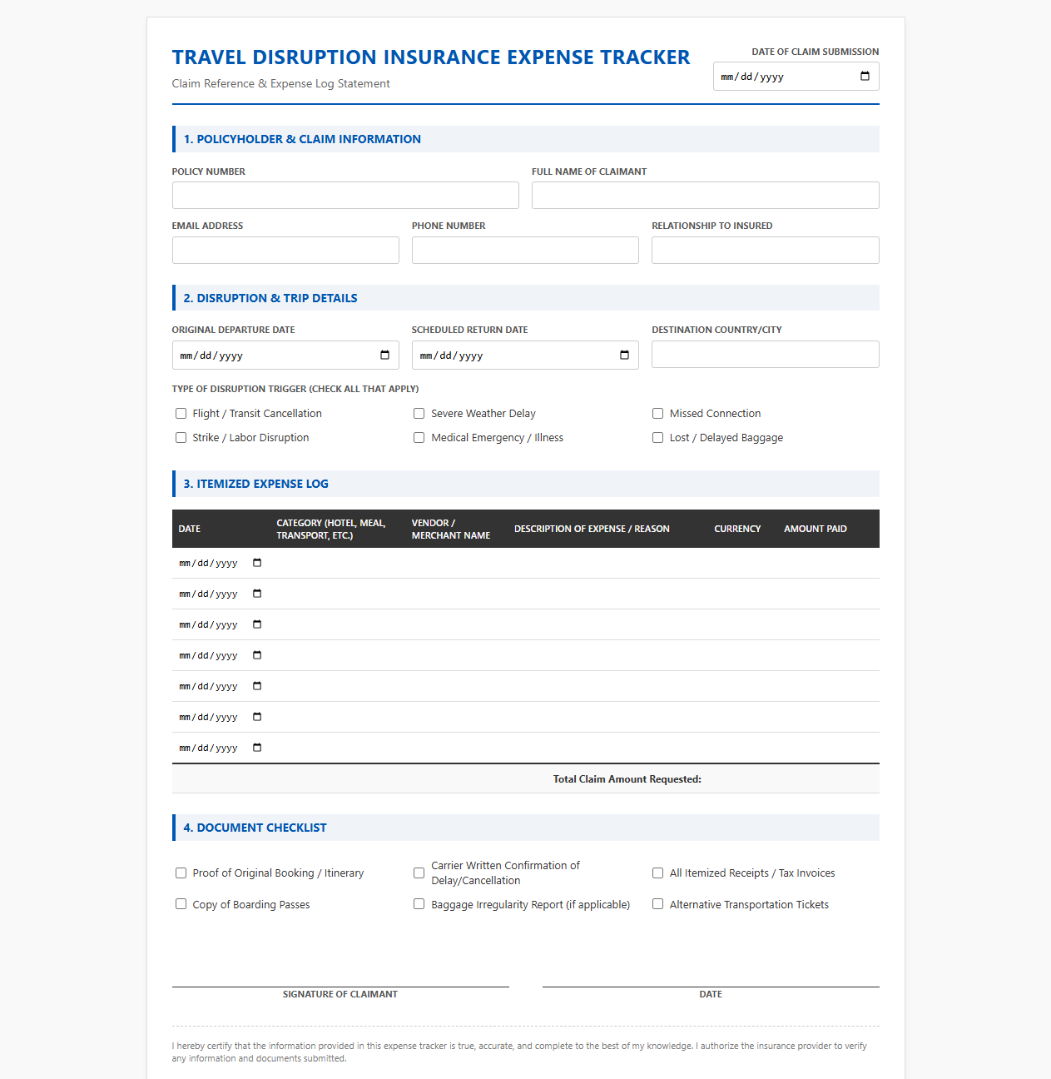This screenshot has width=1051, height=1079.
Task: Click the Full Name of Claimant field
Action: [x=706, y=196]
